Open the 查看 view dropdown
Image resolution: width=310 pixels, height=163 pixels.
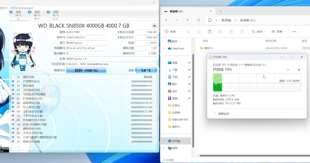coord(278,31)
